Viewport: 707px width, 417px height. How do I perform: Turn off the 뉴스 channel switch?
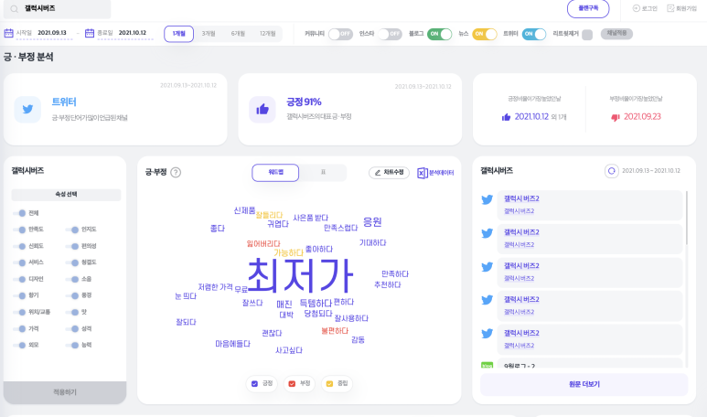(x=484, y=34)
